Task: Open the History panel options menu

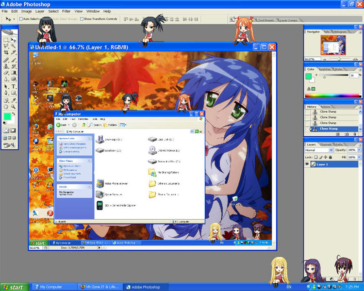Action: (x=360, y=107)
